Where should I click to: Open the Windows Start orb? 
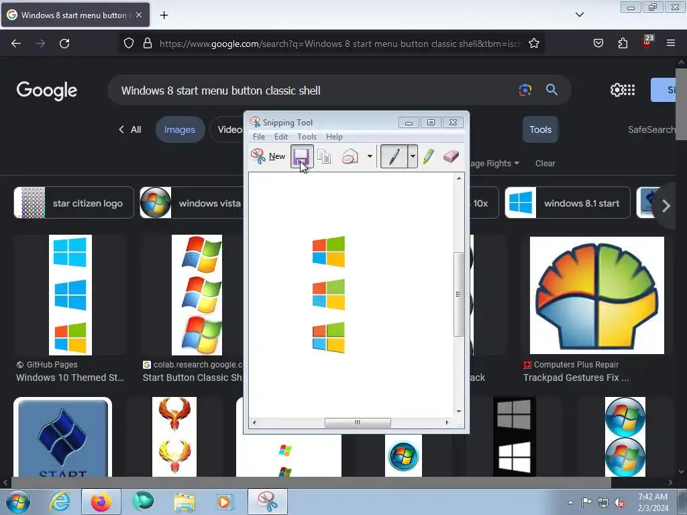[18, 502]
